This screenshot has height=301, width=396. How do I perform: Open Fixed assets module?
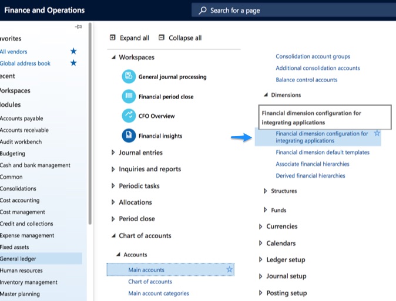coord(15,247)
